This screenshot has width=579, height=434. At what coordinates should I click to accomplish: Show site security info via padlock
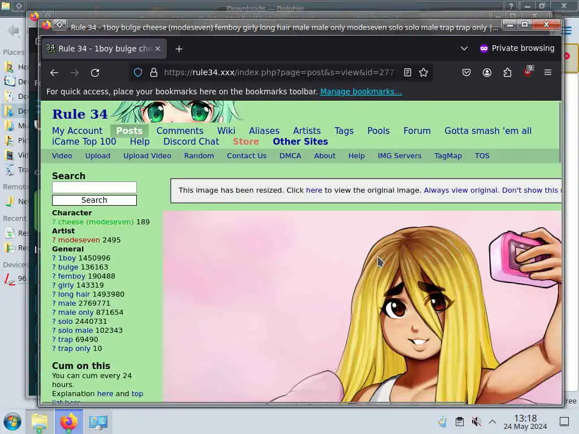[154, 72]
